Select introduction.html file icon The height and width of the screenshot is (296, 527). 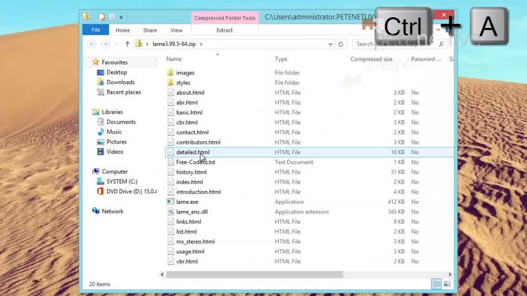pyautogui.click(x=171, y=192)
